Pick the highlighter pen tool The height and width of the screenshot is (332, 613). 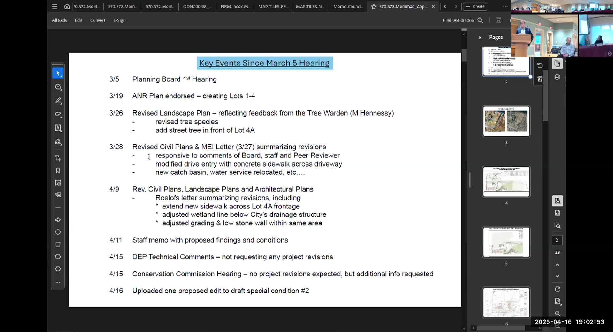coord(58,101)
